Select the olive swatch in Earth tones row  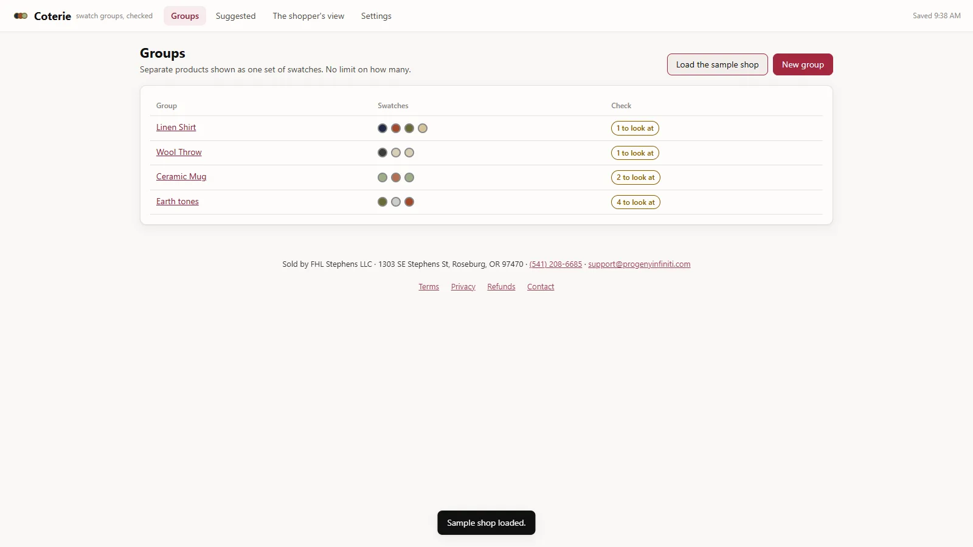pos(383,202)
